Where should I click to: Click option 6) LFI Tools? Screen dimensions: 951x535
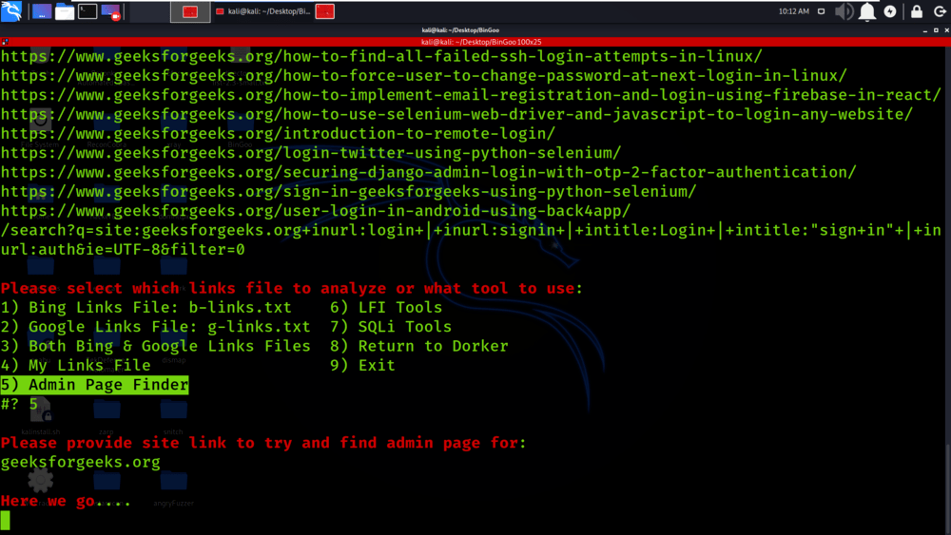tap(386, 308)
